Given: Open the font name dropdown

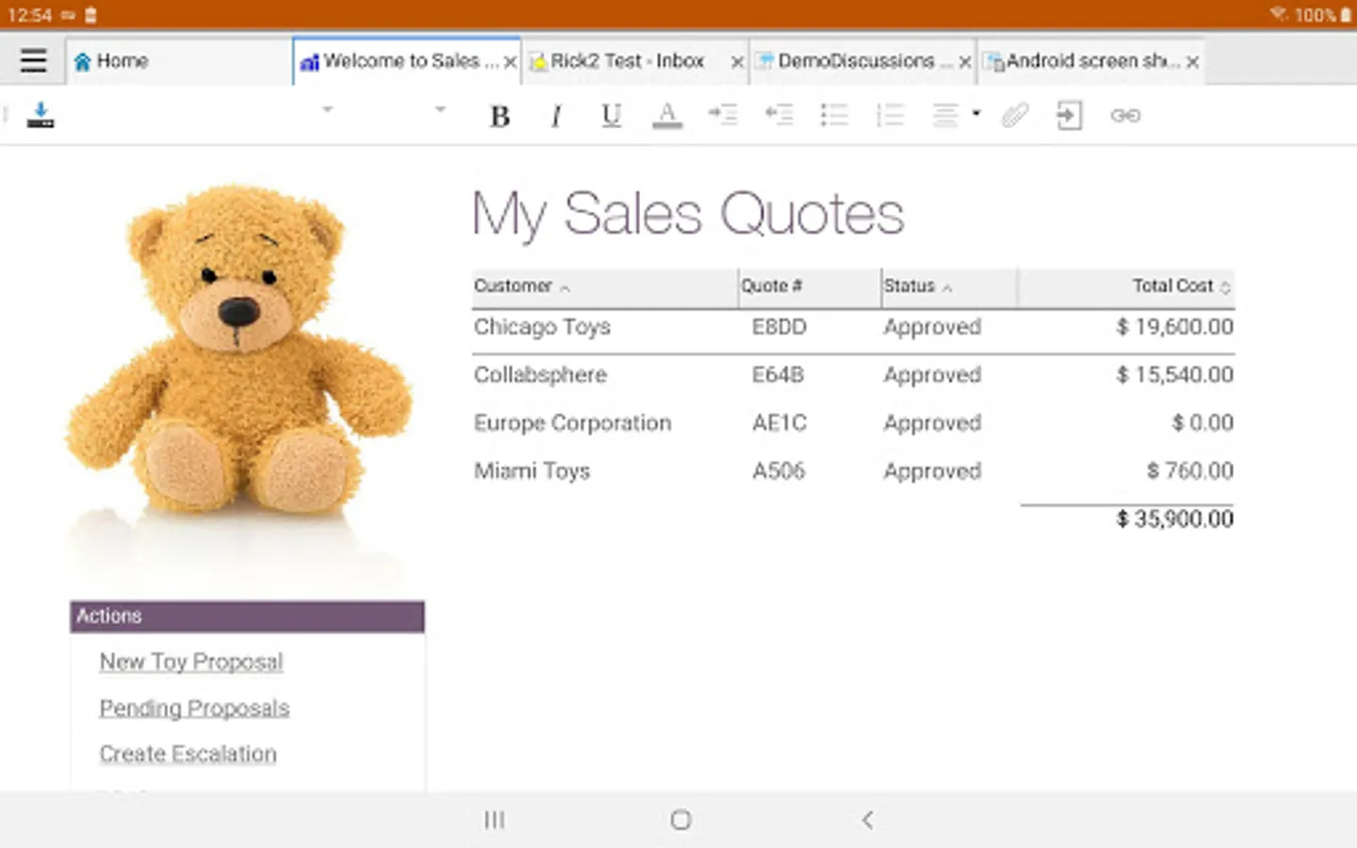Looking at the screenshot, I should (327, 110).
